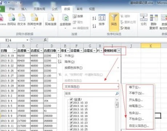The width and height of the screenshot is (167, 131).
Task: Select 不等于(N)... not-equal filter option
Action: pos(137,93)
